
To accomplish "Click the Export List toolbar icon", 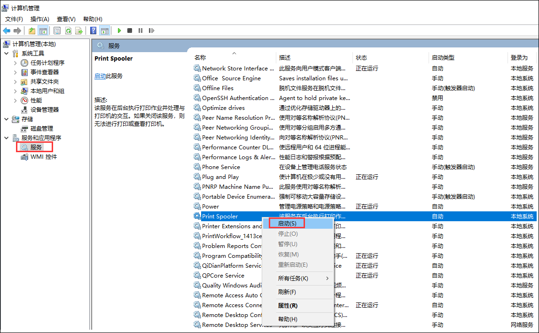I will tap(79, 31).
